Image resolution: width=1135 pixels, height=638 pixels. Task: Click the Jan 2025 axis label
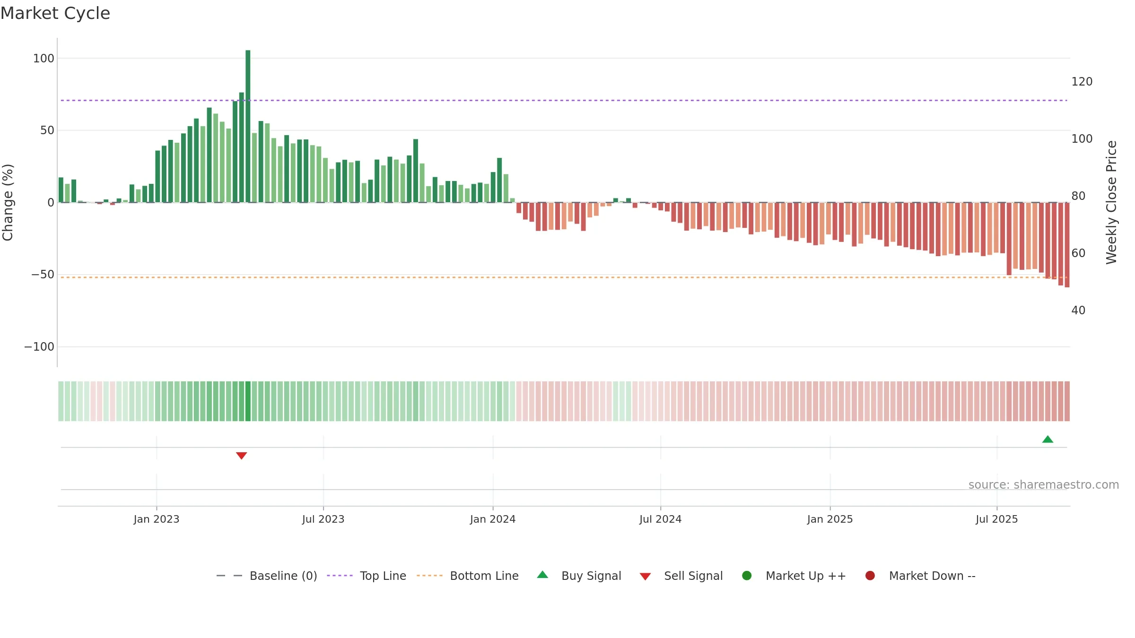click(x=830, y=519)
